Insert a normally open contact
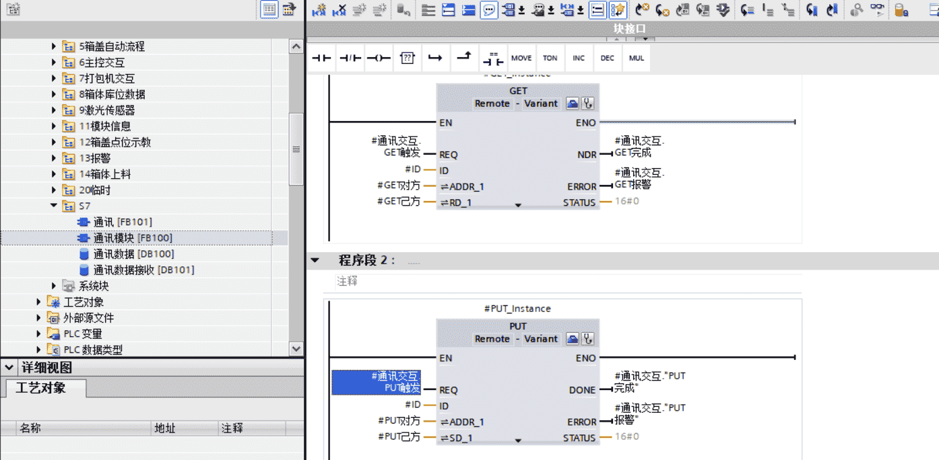 click(322, 59)
